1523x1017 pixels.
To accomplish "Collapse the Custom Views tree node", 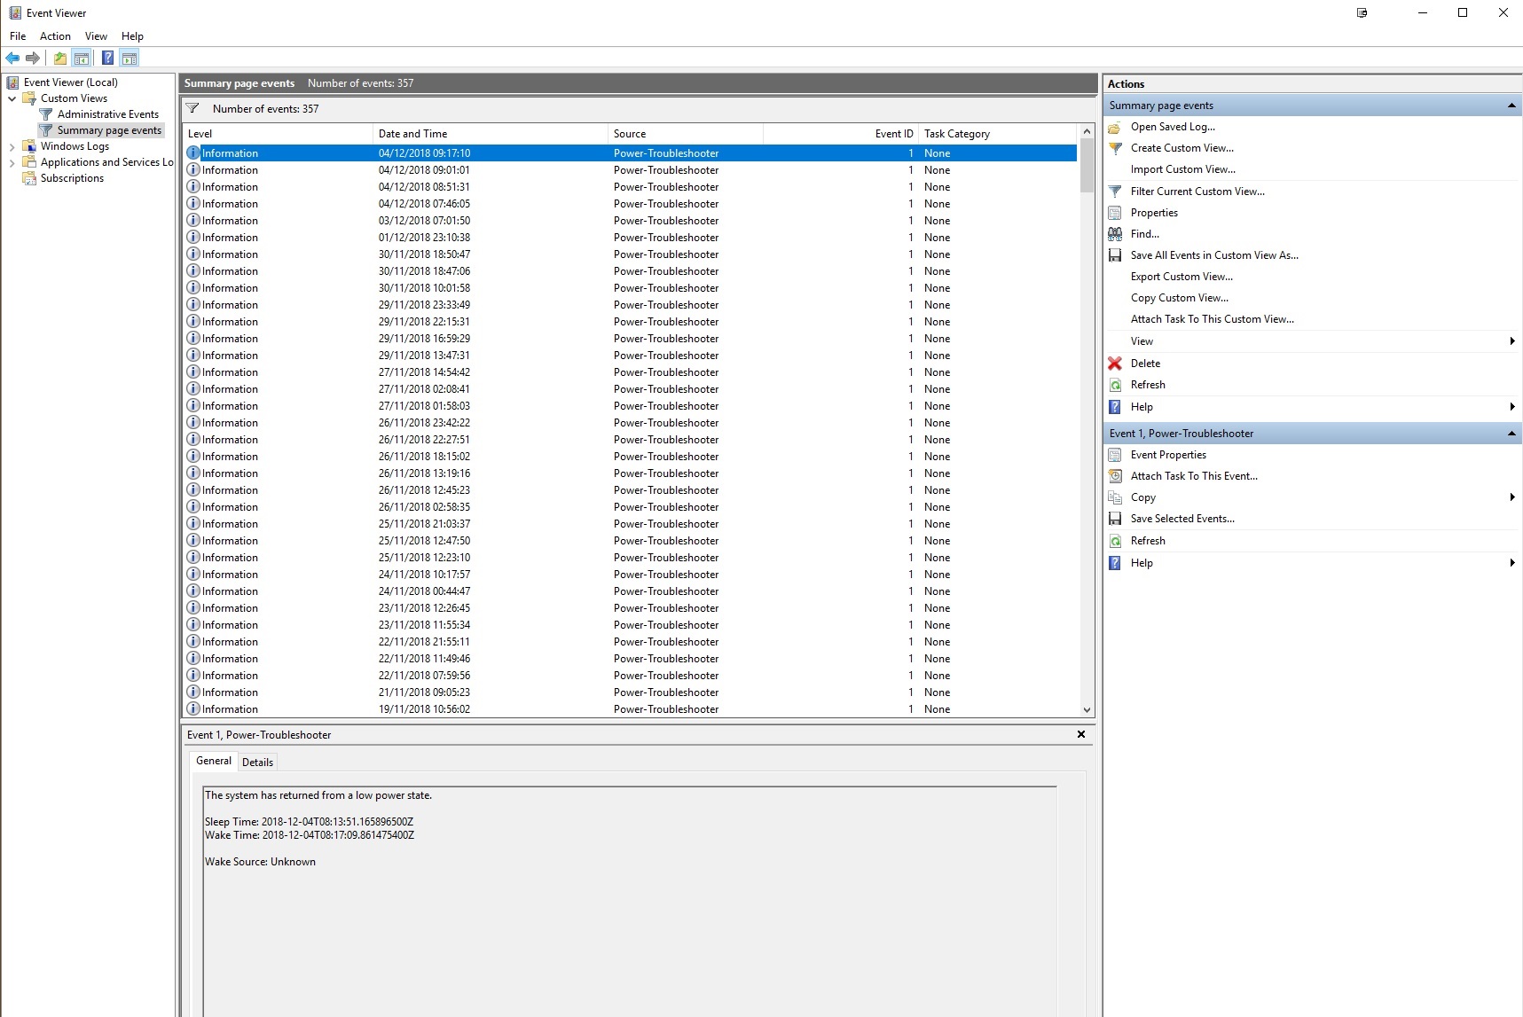I will pyautogui.click(x=12, y=98).
